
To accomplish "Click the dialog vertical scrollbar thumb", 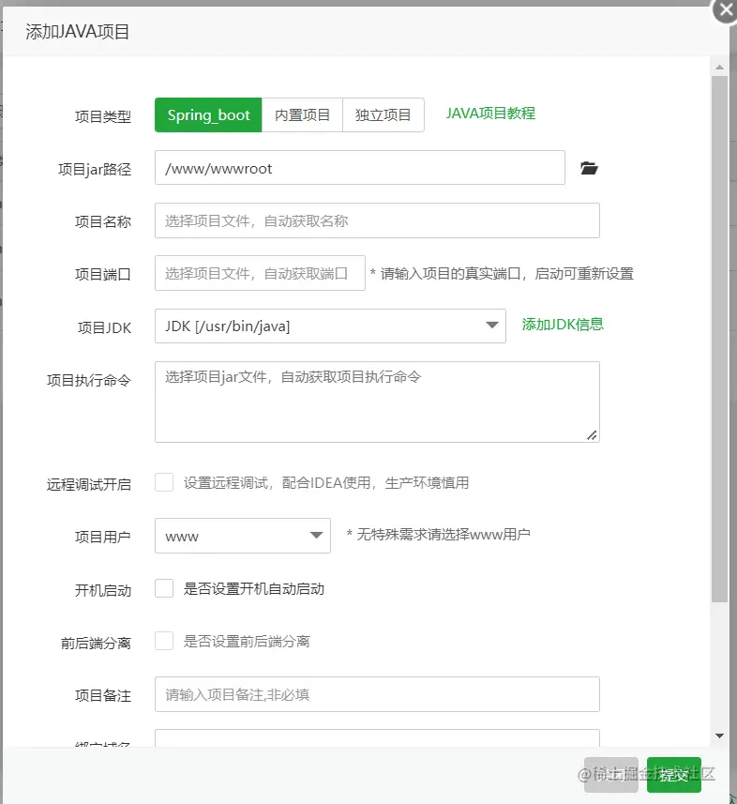I will pyautogui.click(x=719, y=340).
